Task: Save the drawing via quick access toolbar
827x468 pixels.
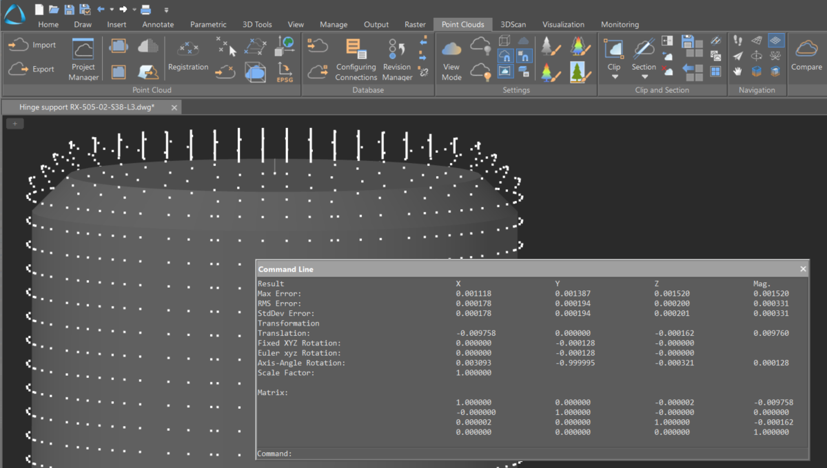Action: [70, 9]
